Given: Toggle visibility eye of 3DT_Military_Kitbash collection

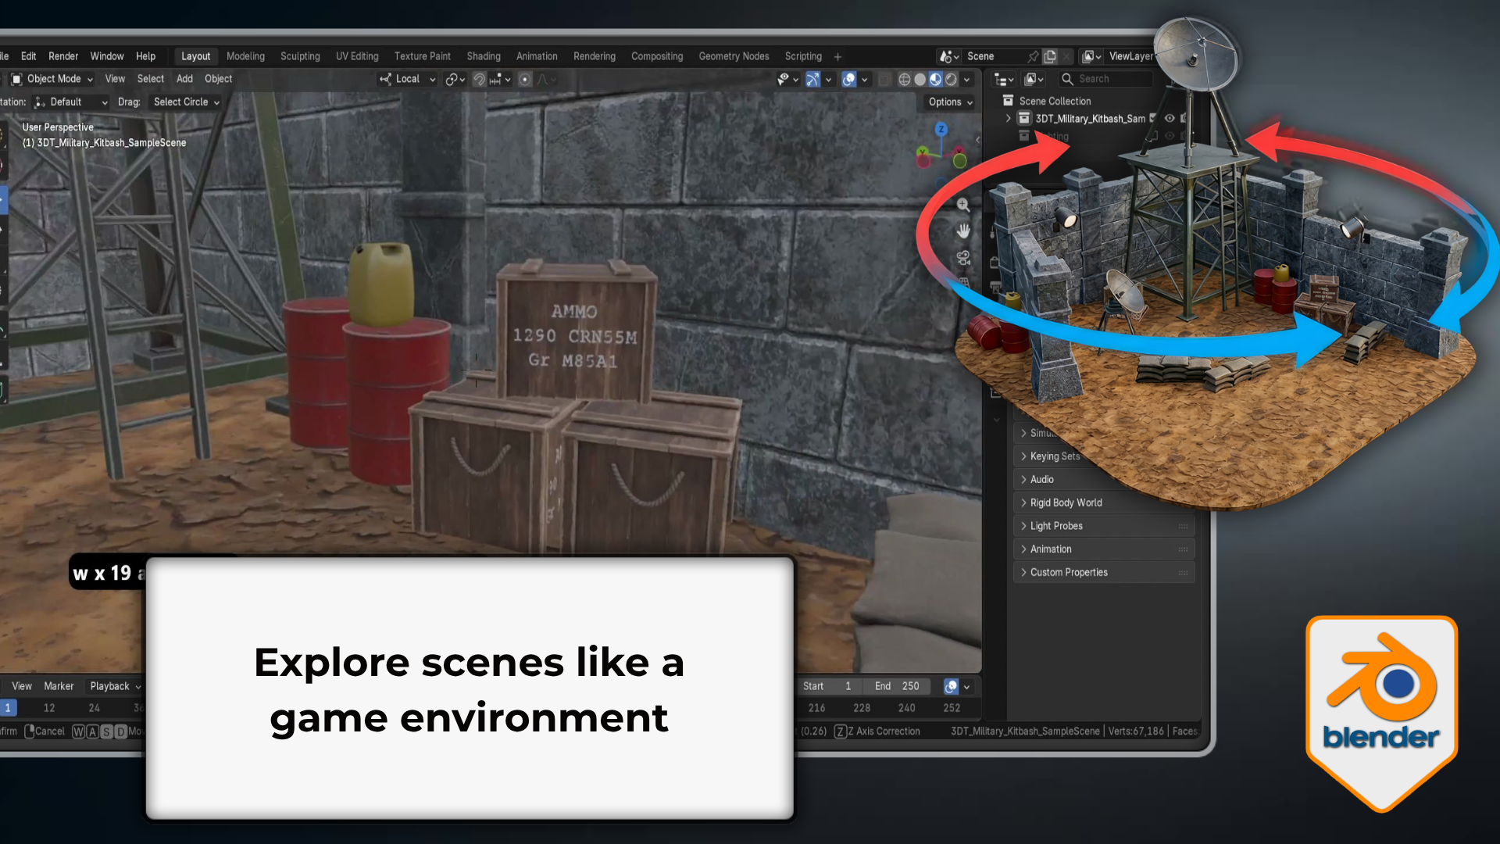Looking at the screenshot, I should point(1170,119).
